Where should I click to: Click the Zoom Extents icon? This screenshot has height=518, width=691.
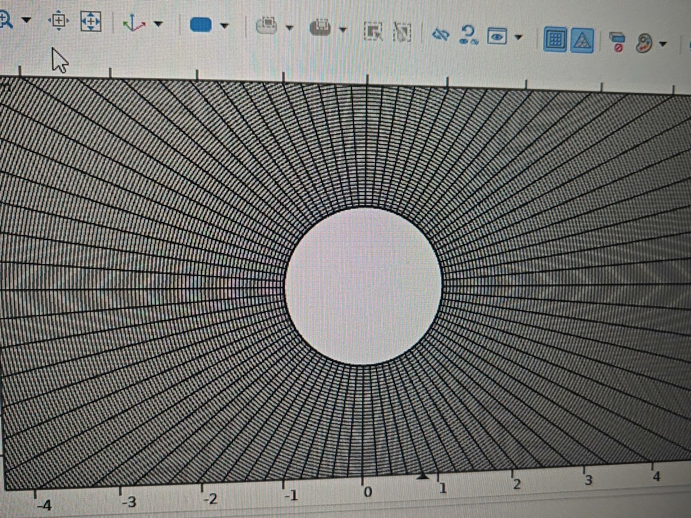pyautogui.click(x=90, y=22)
